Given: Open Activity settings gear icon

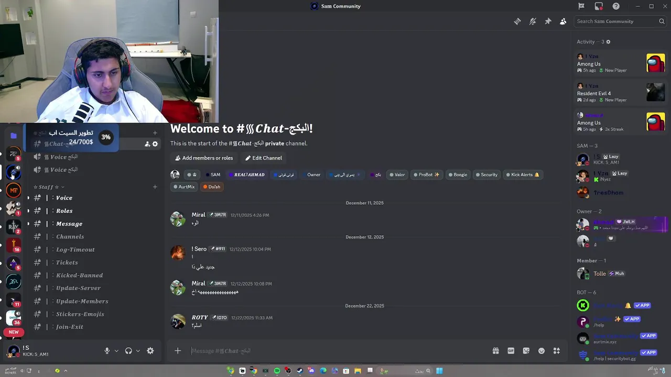Looking at the screenshot, I should pyautogui.click(x=608, y=42).
